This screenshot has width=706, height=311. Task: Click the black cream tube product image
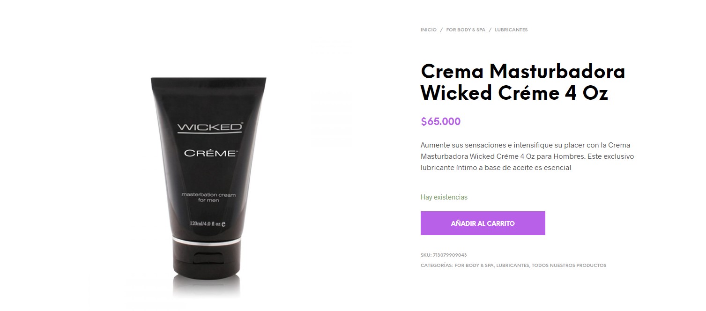coord(208,185)
